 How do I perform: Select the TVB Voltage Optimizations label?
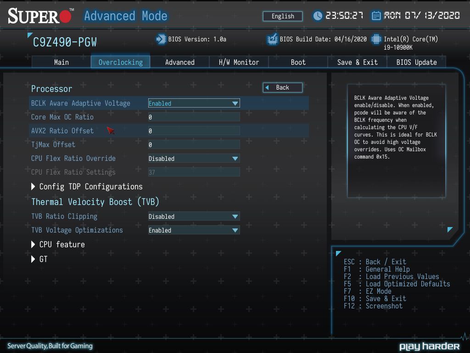tap(77, 230)
